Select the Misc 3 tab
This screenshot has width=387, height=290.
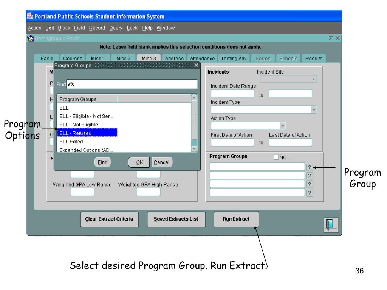149,58
